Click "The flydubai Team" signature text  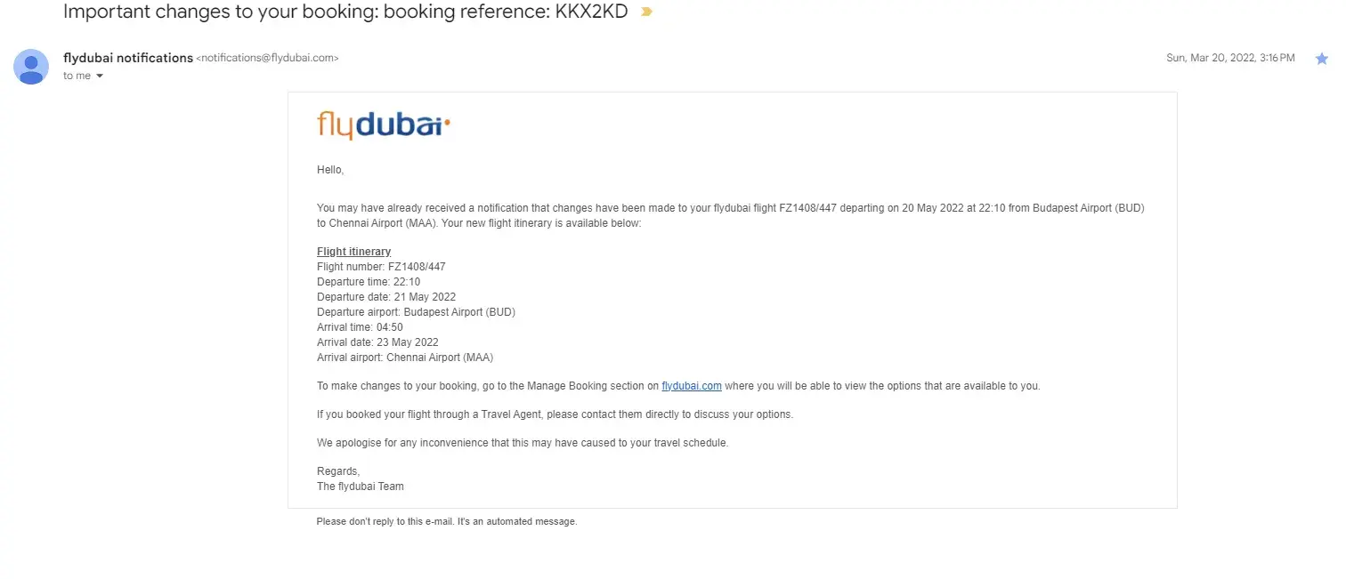pyautogui.click(x=361, y=487)
